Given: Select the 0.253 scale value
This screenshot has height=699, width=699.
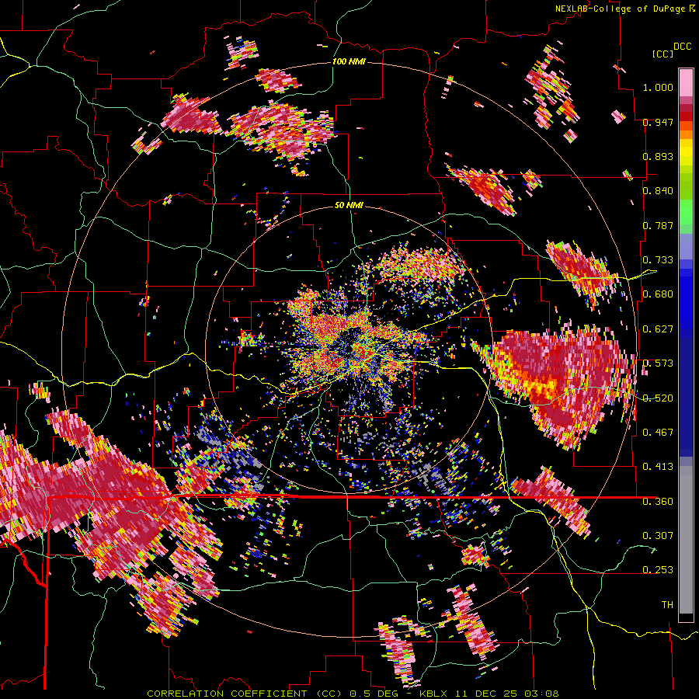Looking at the screenshot, I should [x=658, y=570].
